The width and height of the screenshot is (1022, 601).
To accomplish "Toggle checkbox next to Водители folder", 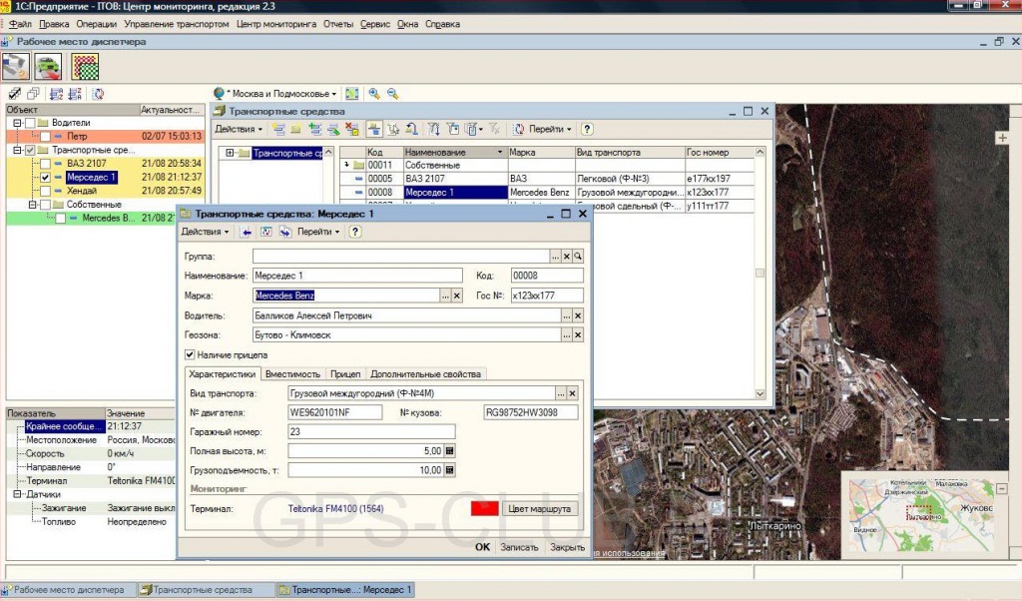I will pyautogui.click(x=30, y=123).
